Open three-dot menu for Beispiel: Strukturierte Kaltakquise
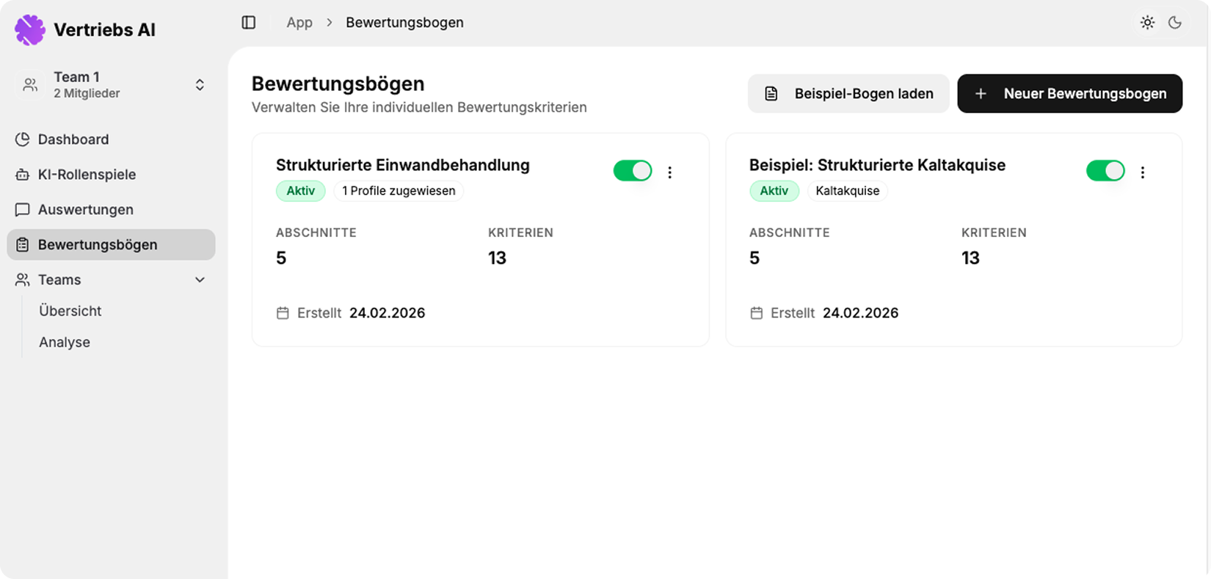This screenshot has height=579, width=1211. coord(1142,172)
